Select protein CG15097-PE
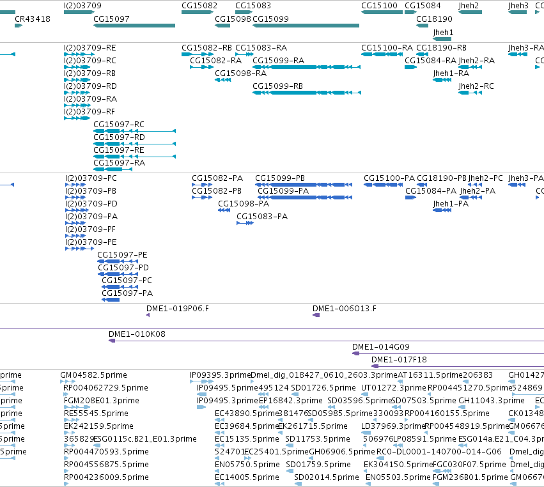Image resolution: width=544 pixels, height=487 pixels. 122,255
